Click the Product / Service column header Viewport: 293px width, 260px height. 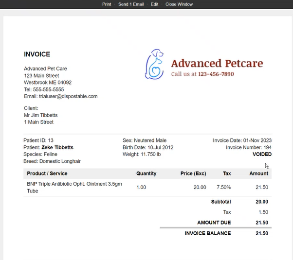47,173
